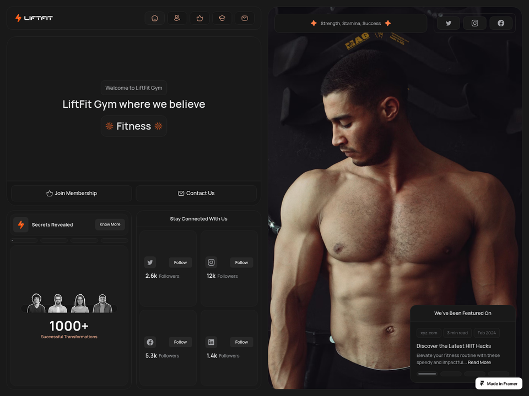Click 'Stay Connected With Us' heading
Image resolution: width=529 pixels, height=396 pixels.
[x=198, y=219]
